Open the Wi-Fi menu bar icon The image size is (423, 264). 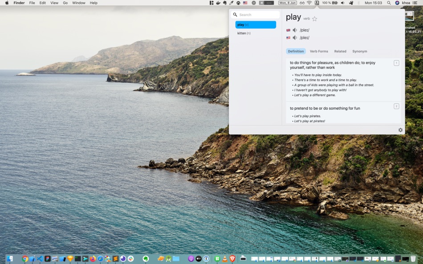click(309, 3)
